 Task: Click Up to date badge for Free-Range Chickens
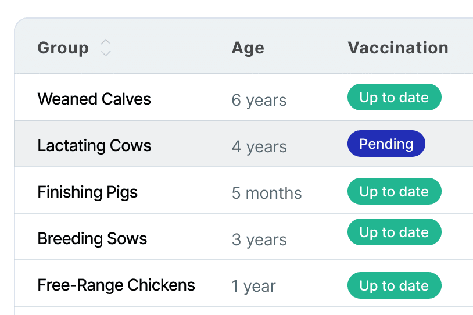coord(395,285)
